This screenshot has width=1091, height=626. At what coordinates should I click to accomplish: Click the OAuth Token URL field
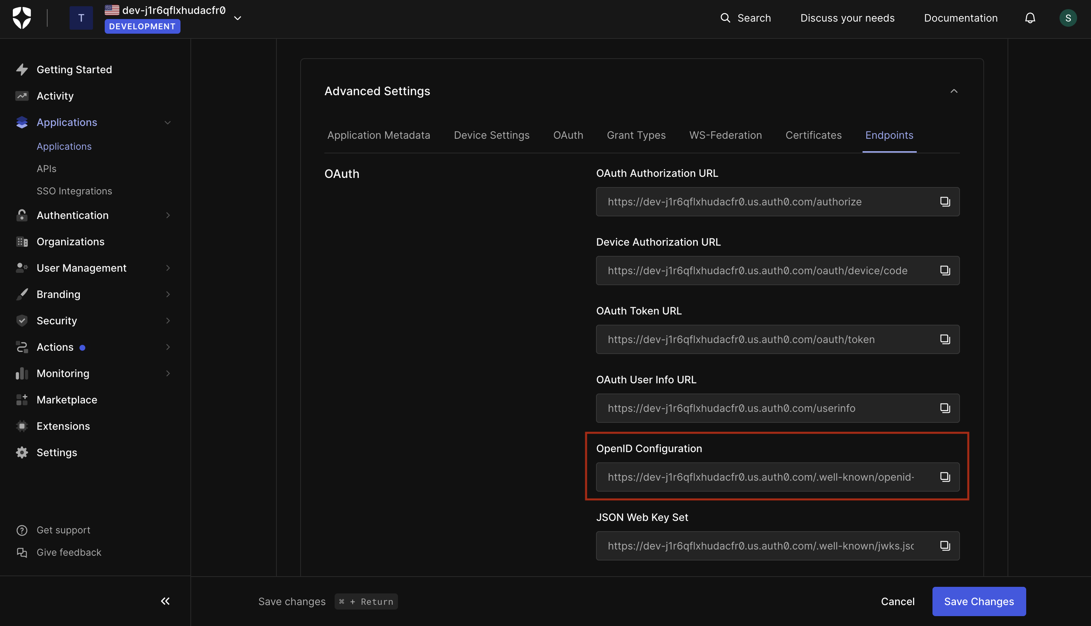(778, 339)
